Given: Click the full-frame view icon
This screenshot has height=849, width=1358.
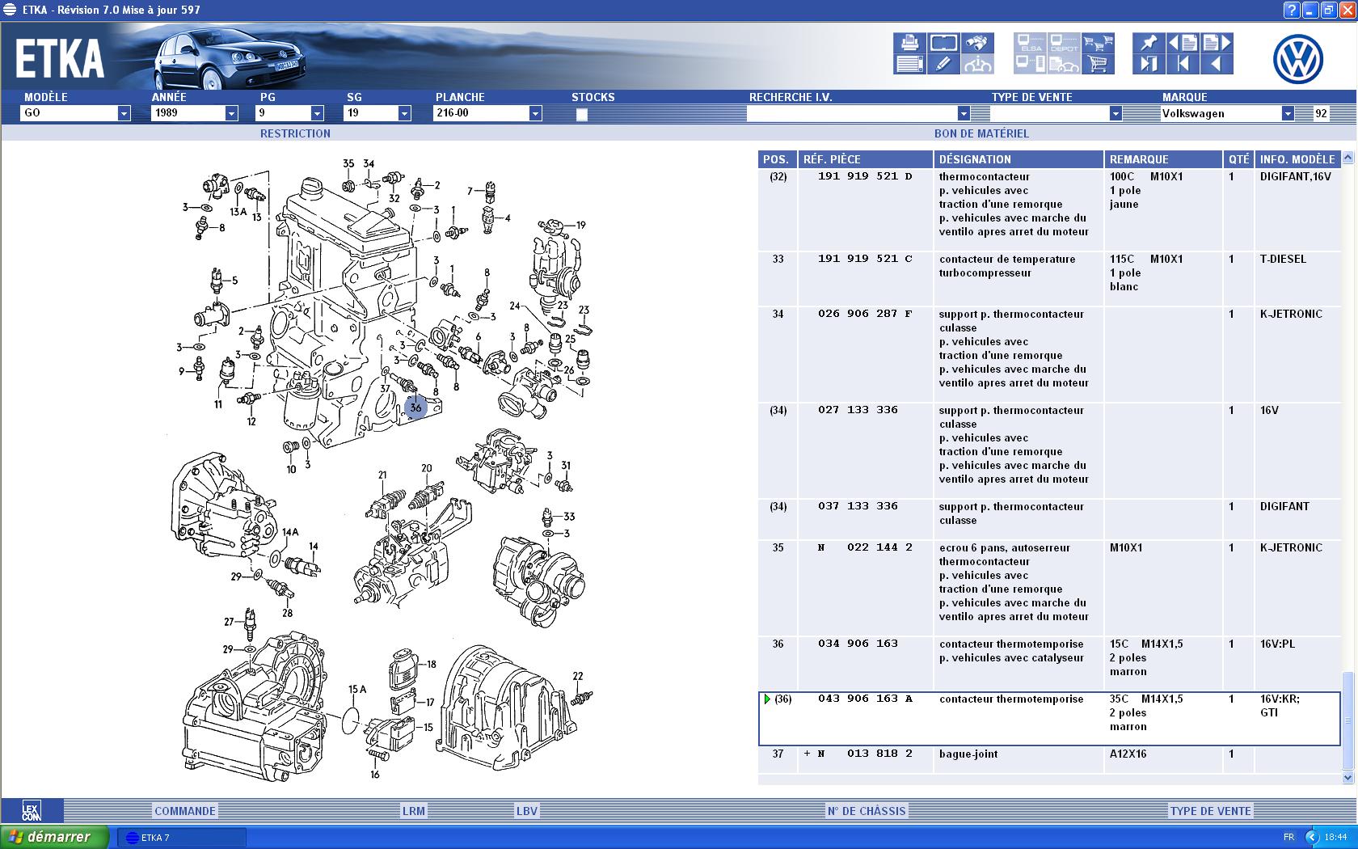Looking at the screenshot, I should point(943,43).
